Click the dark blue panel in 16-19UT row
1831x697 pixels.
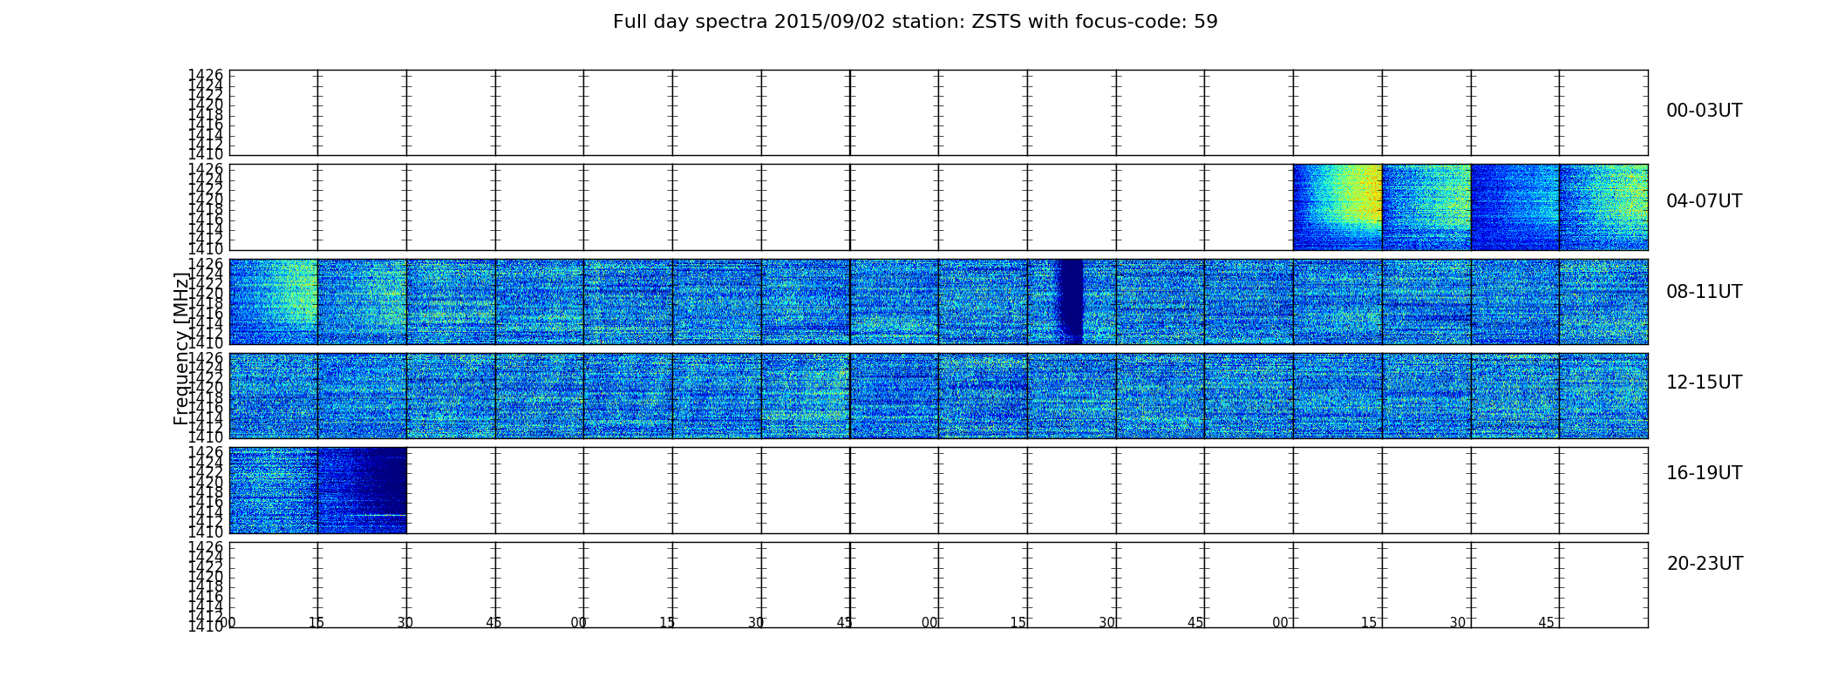click(362, 490)
